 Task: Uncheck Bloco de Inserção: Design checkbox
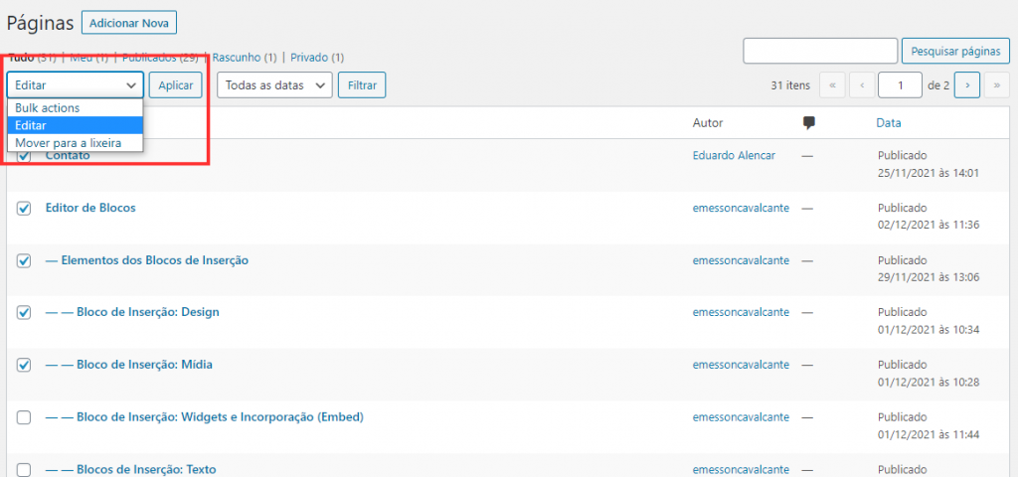click(24, 313)
